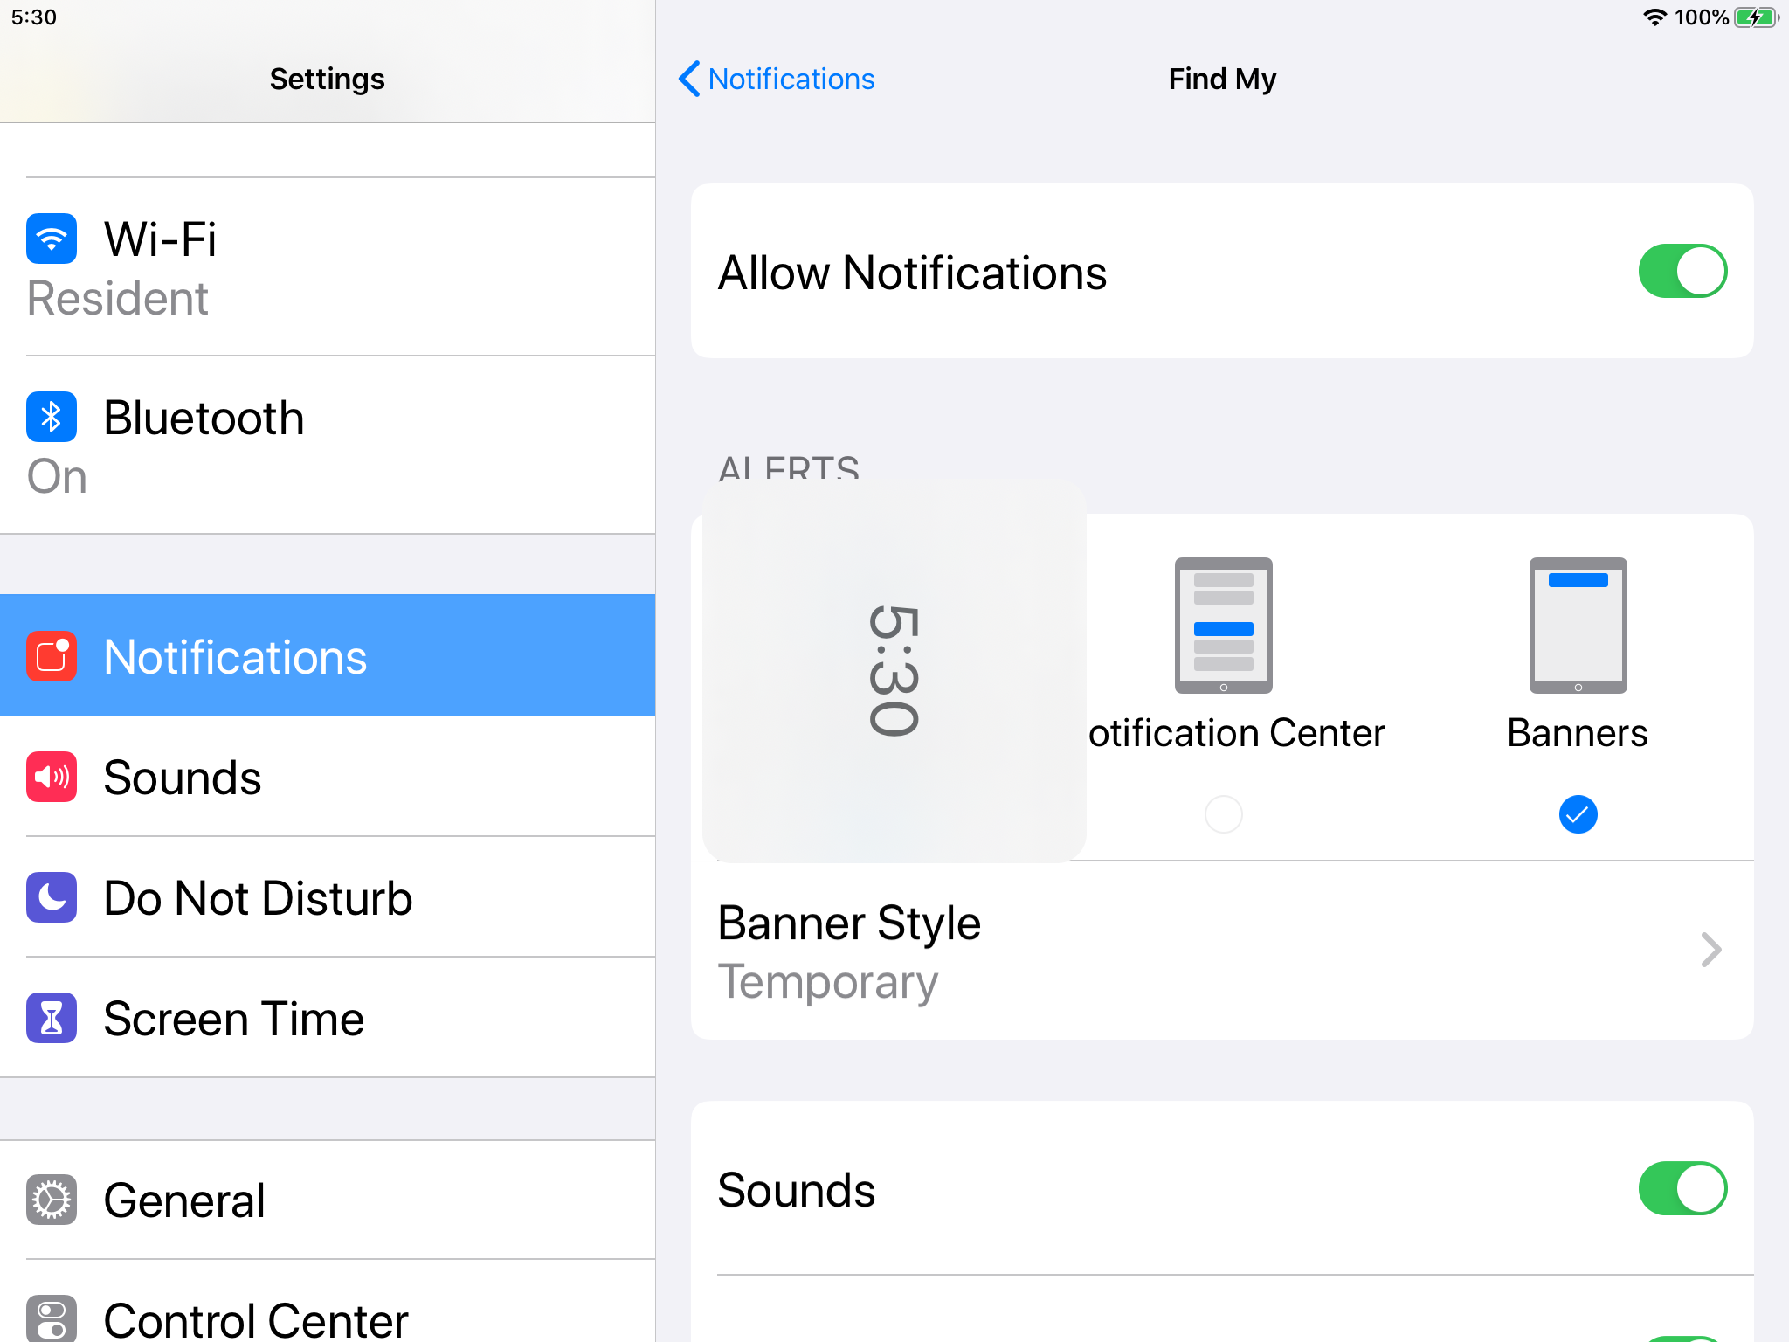Turn off Allow Notifications switch
The width and height of the screenshot is (1789, 1342).
tap(1682, 272)
